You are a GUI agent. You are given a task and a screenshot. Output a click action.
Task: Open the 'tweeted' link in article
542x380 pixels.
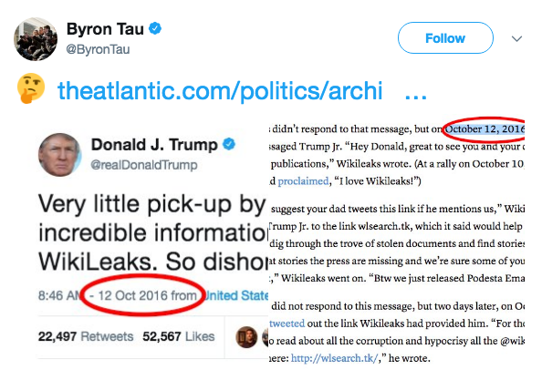287,324
